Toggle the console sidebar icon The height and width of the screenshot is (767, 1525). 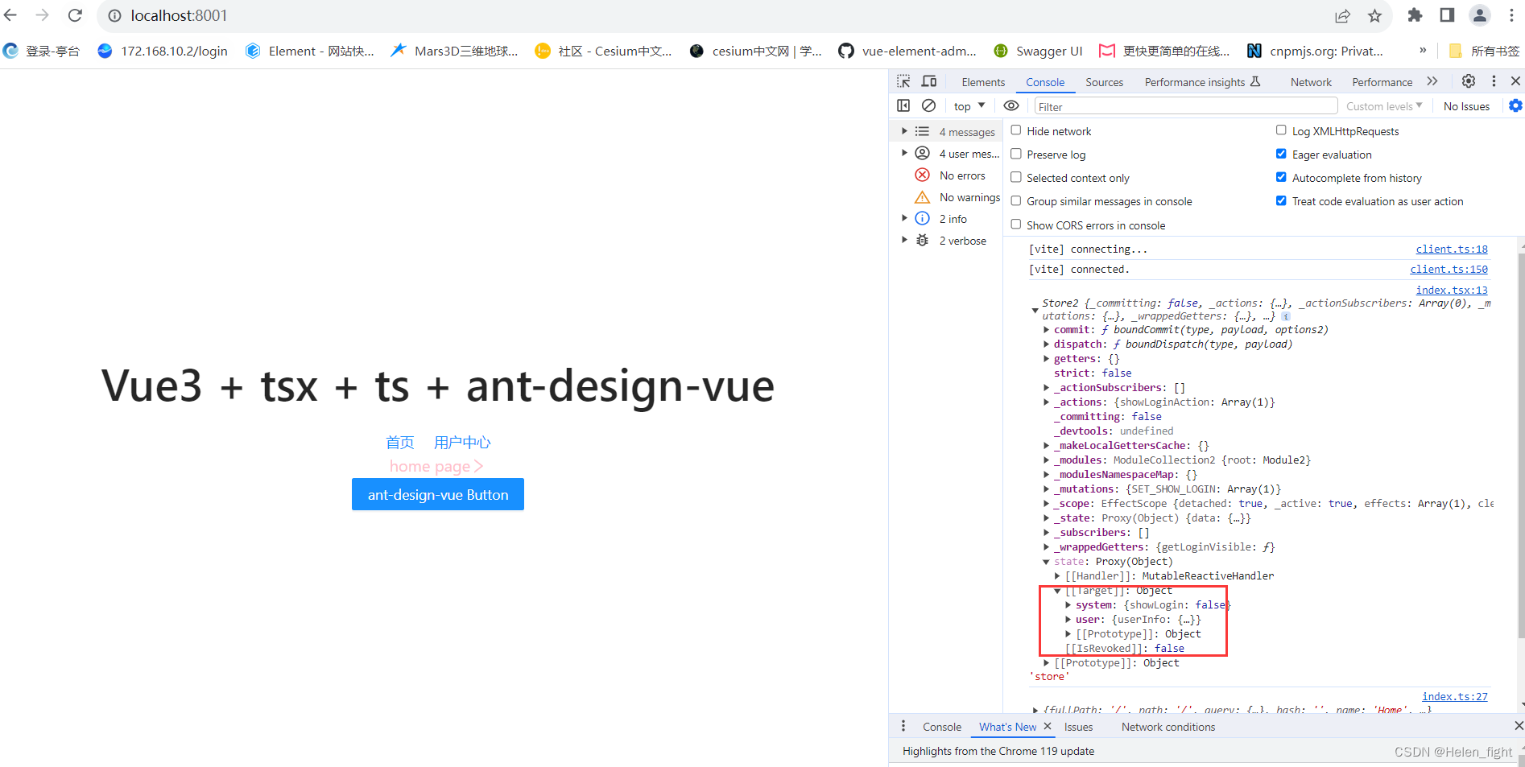903,105
